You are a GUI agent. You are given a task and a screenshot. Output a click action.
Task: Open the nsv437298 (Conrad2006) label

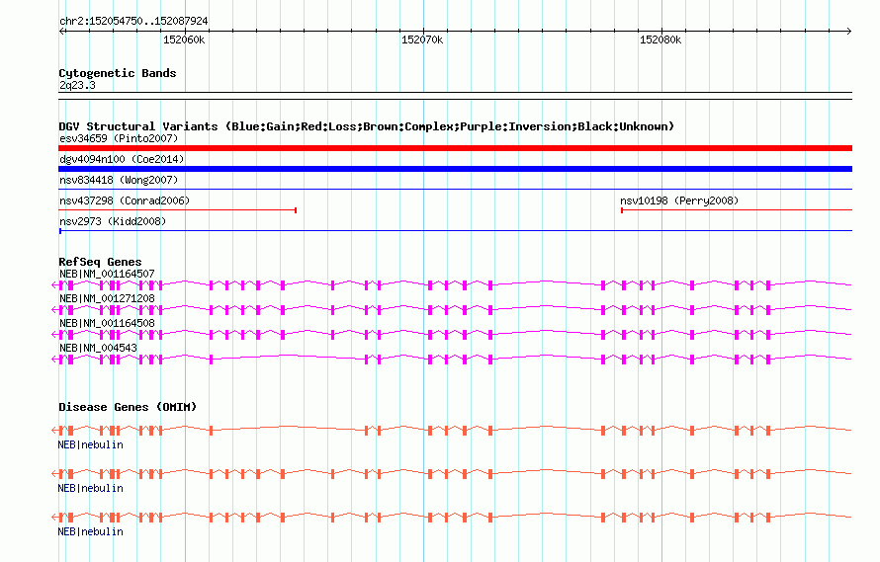125,201
